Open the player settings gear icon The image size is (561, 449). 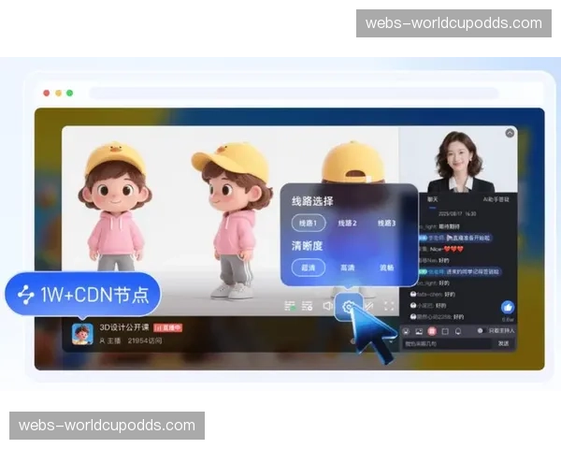(x=349, y=306)
